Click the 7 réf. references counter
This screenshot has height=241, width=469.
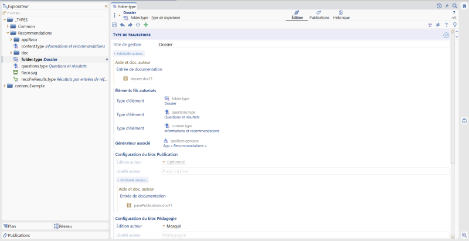(x=454, y=15)
